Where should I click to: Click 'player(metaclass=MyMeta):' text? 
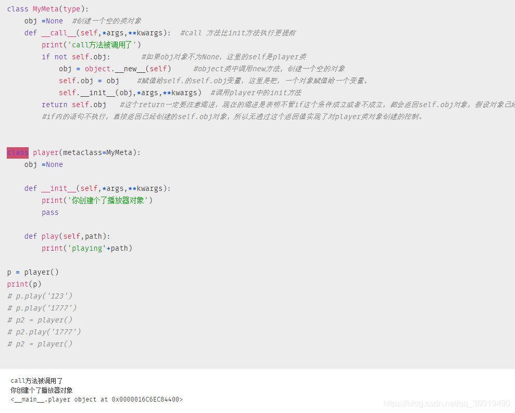[87, 153]
